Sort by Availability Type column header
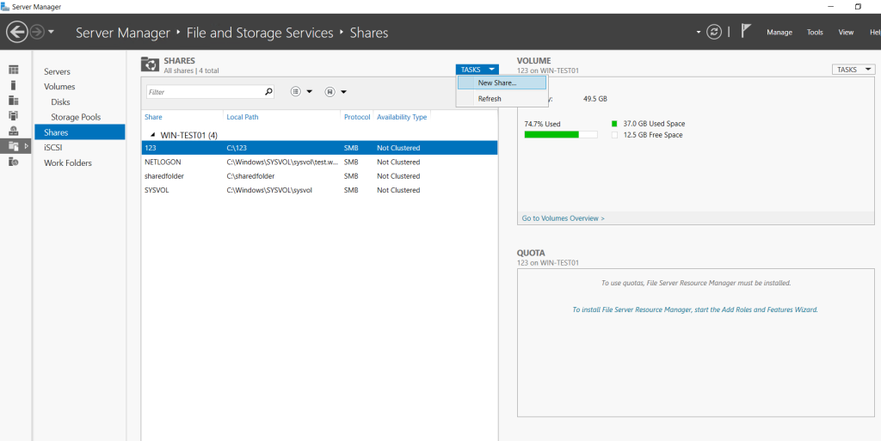 tap(402, 117)
